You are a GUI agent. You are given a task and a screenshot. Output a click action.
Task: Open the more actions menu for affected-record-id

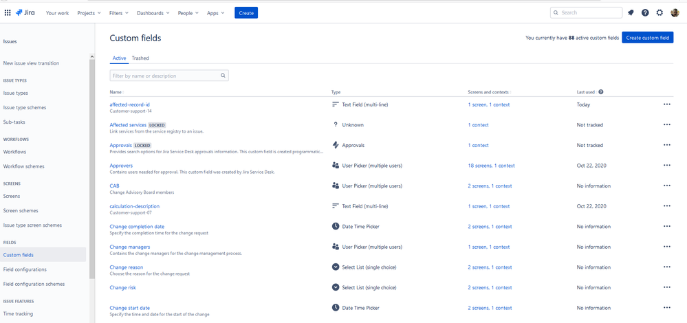coord(667,104)
